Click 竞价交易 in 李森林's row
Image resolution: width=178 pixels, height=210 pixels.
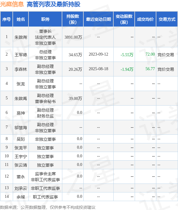click(x=166, y=69)
